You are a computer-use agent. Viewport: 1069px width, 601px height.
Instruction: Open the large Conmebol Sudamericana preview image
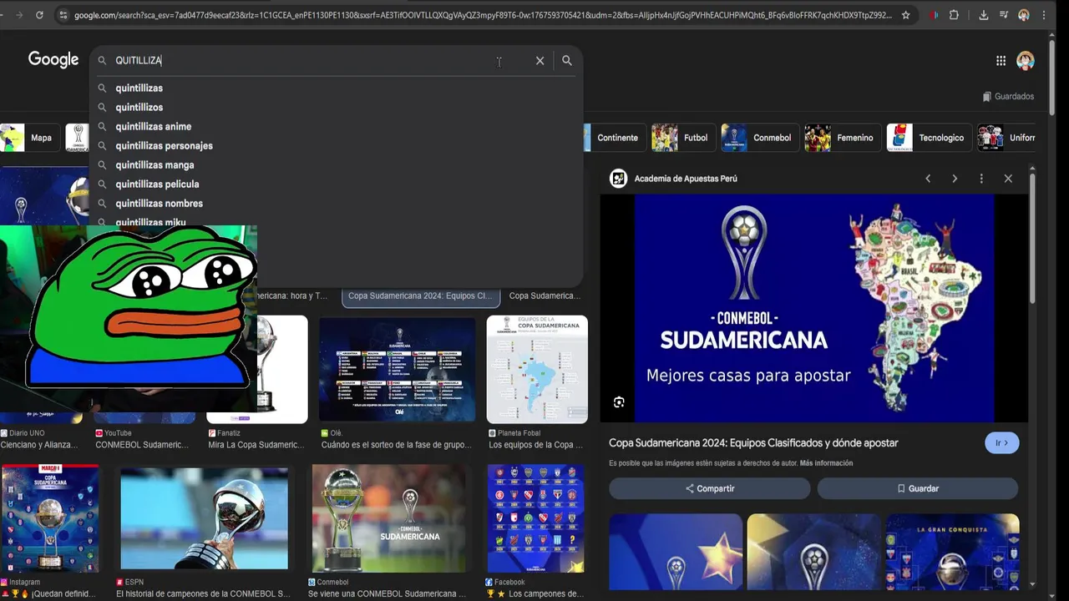(814, 308)
